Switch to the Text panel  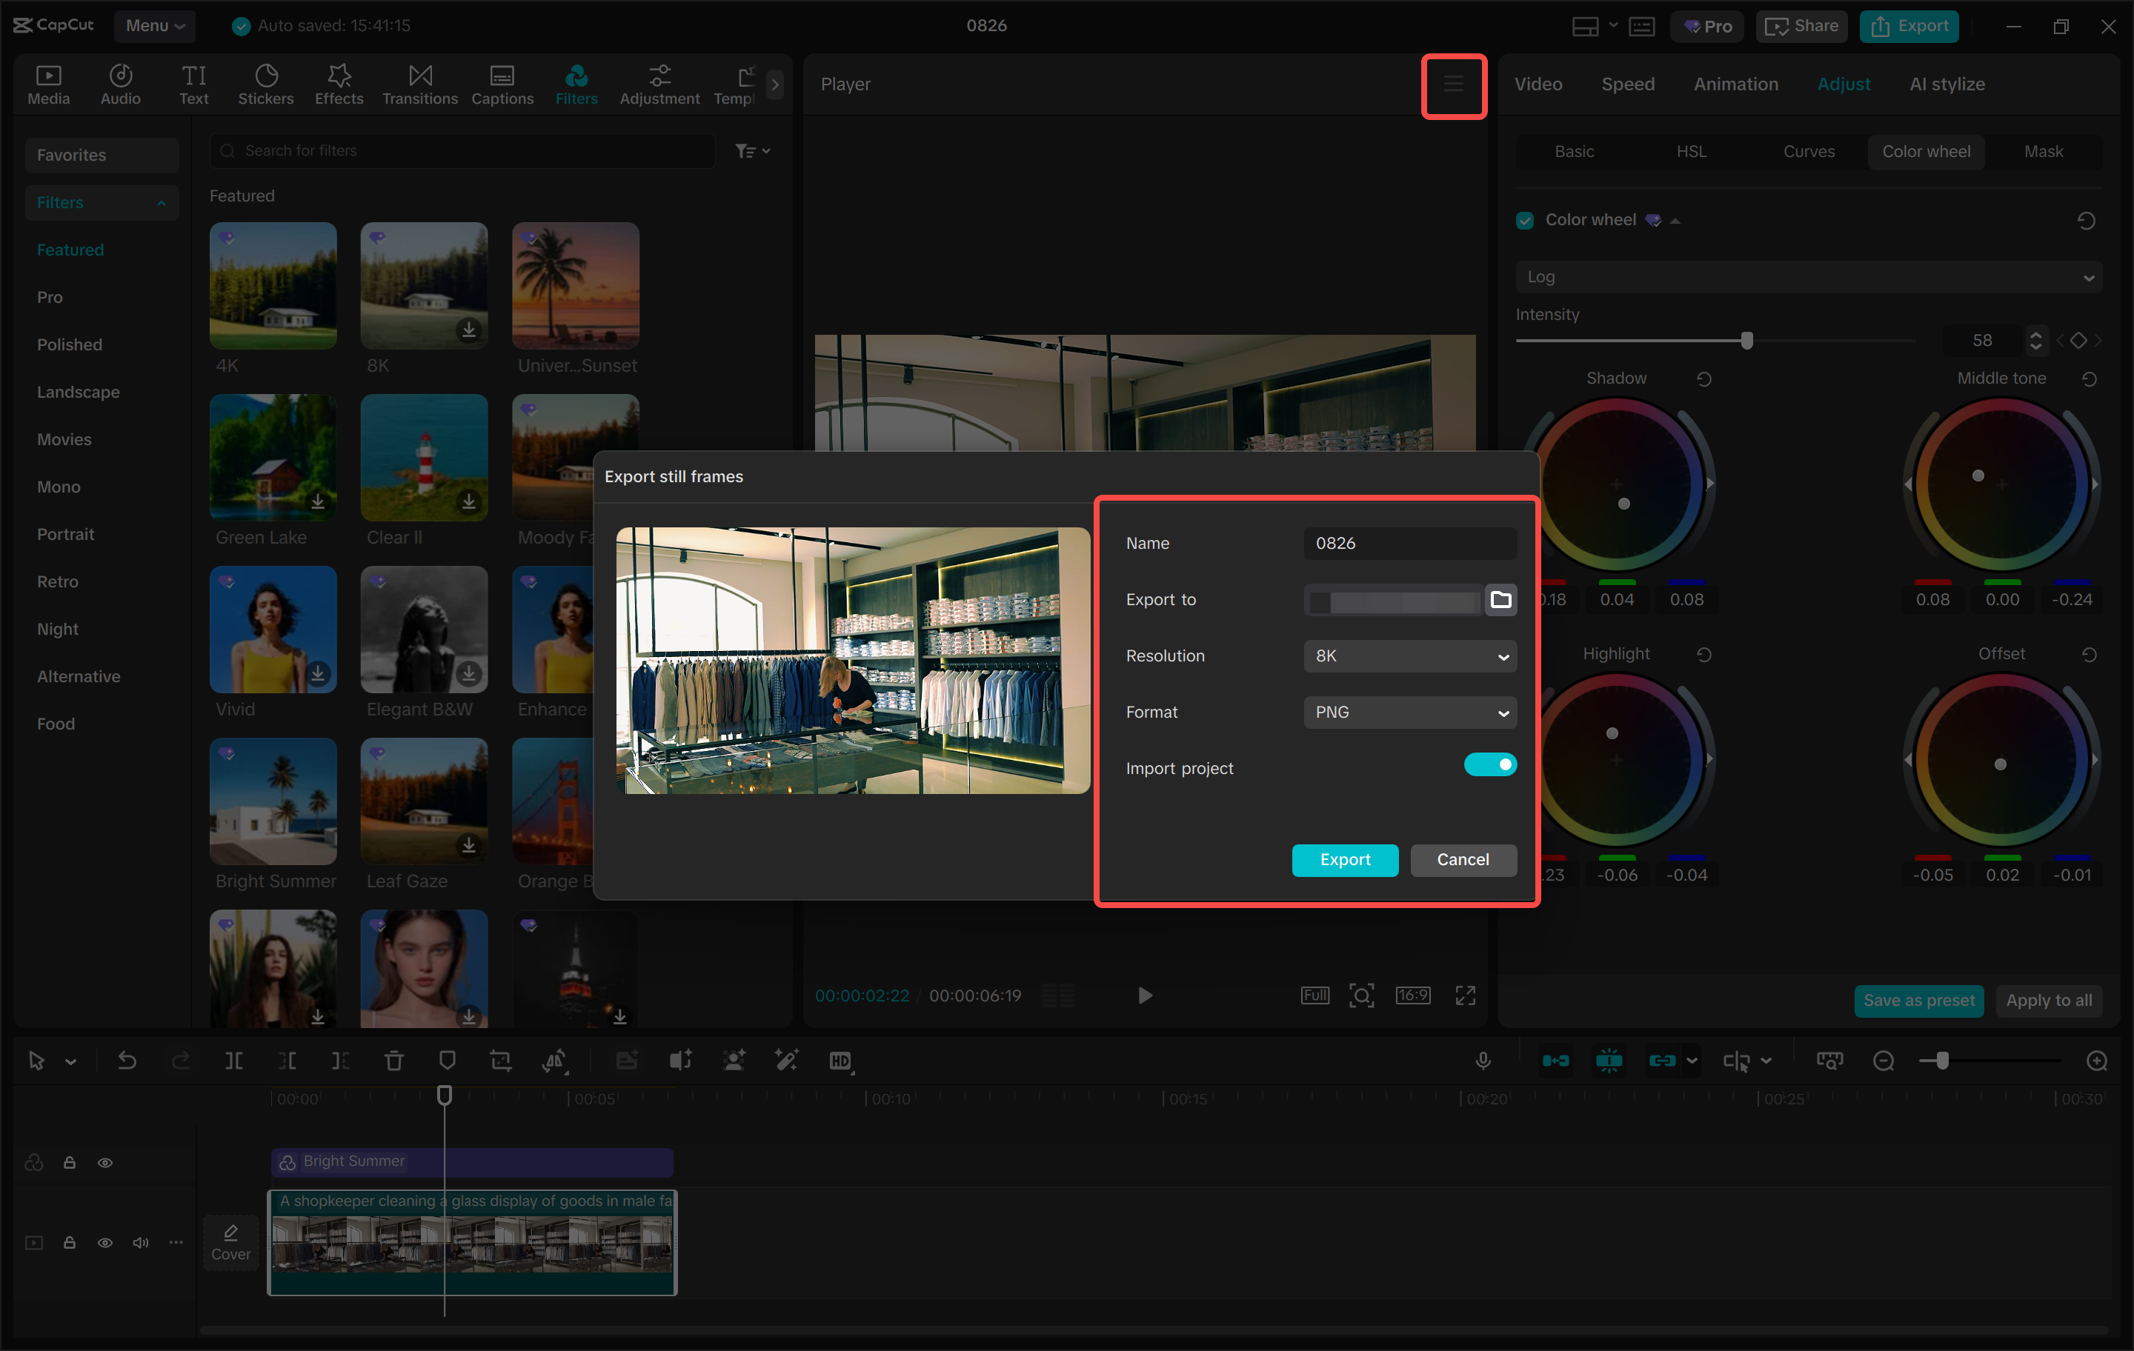[193, 84]
